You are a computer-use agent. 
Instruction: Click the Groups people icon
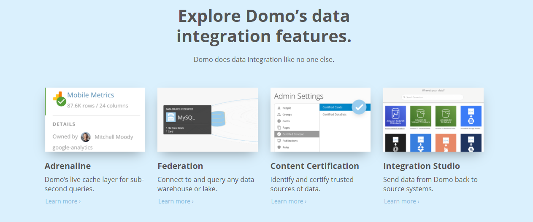pos(279,115)
